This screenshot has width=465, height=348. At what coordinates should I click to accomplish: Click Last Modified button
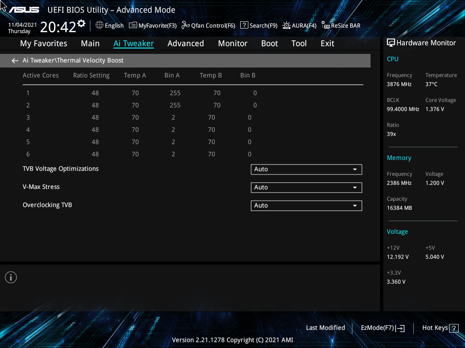[325, 328]
